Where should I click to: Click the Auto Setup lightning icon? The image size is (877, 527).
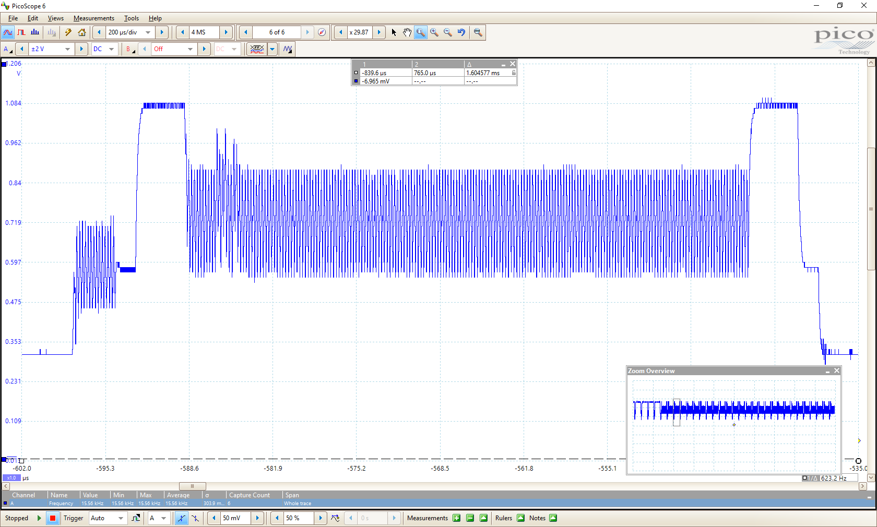[68, 32]
